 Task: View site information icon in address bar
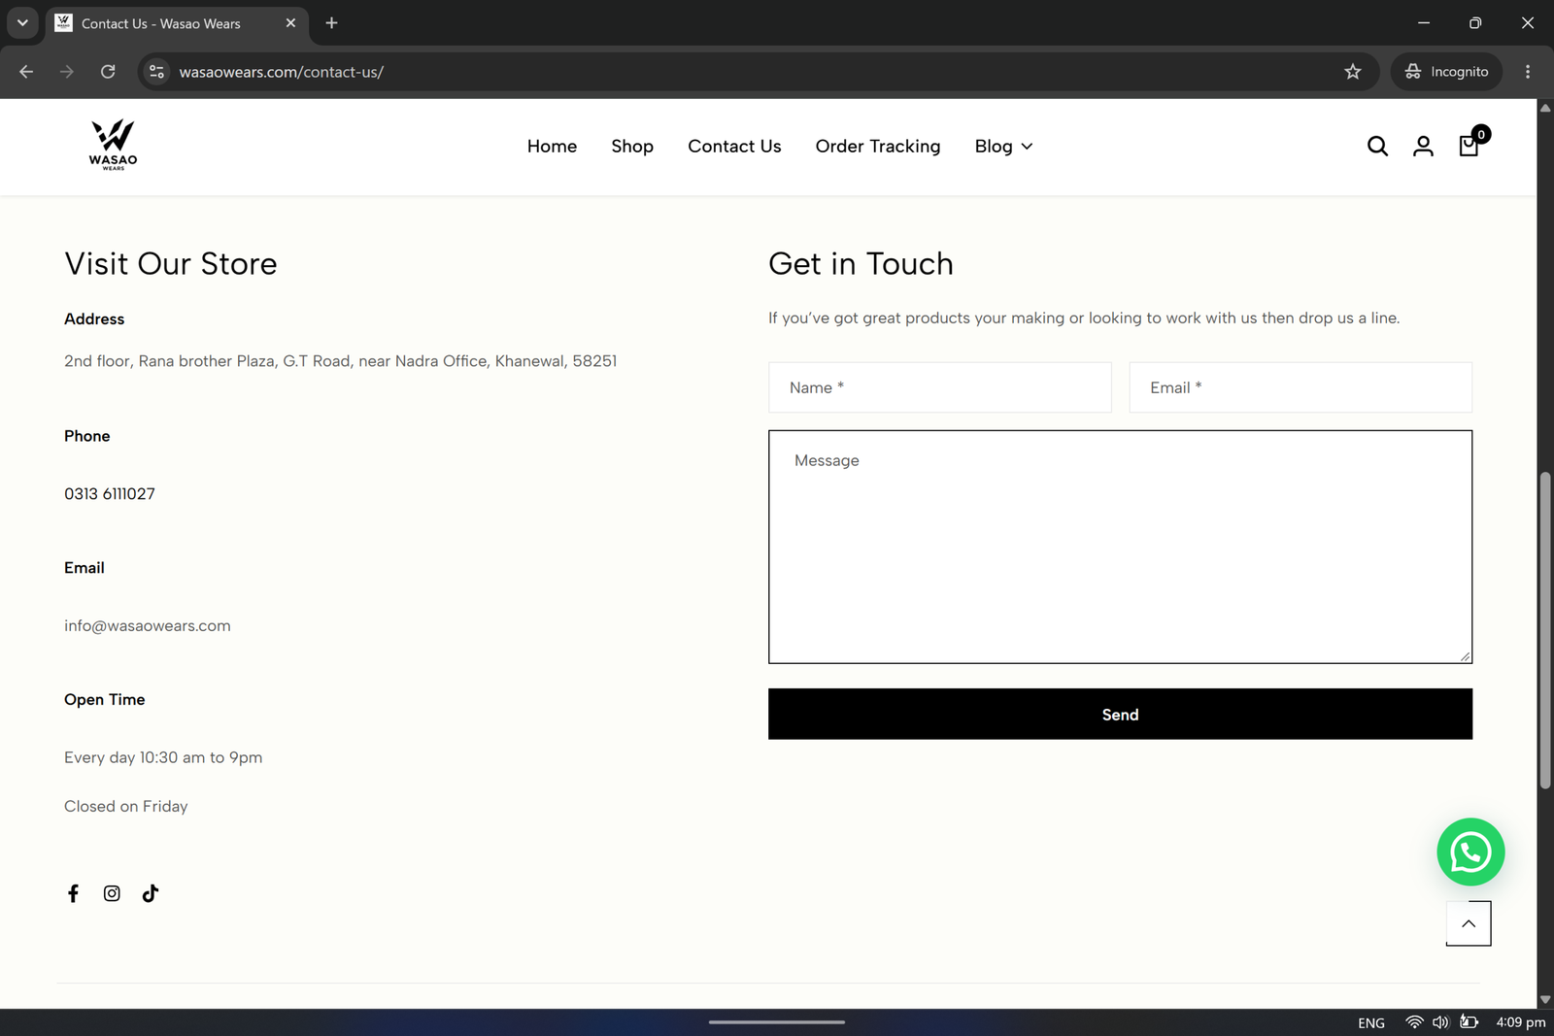156,72
